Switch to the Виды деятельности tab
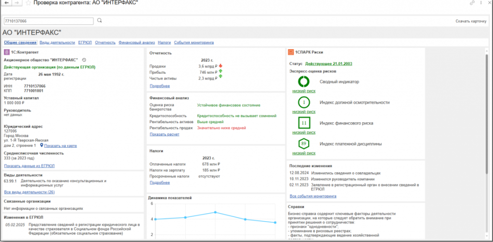493x242 pixels. 58,42
